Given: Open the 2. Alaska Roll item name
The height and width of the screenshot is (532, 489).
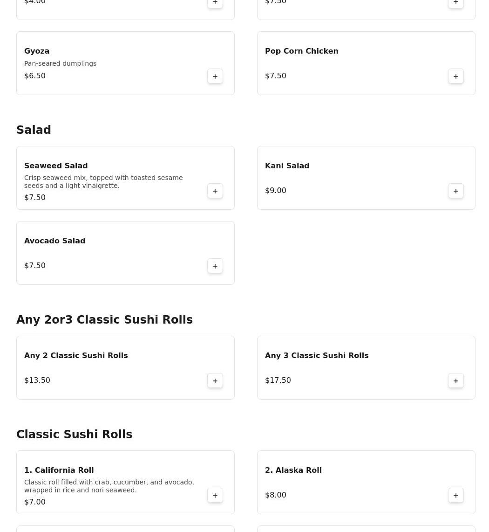Looking at the screenshot, I should [x=293, y=470].
